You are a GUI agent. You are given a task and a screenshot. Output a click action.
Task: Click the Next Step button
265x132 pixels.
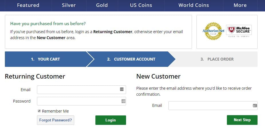[242, 120]
